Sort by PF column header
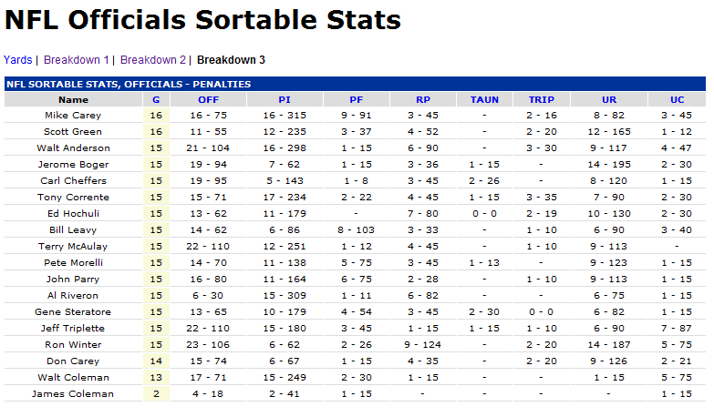 (356, 99)
